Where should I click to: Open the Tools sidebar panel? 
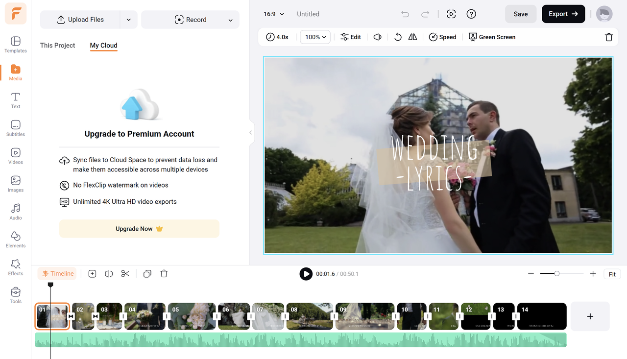click(x=16, y=296)
